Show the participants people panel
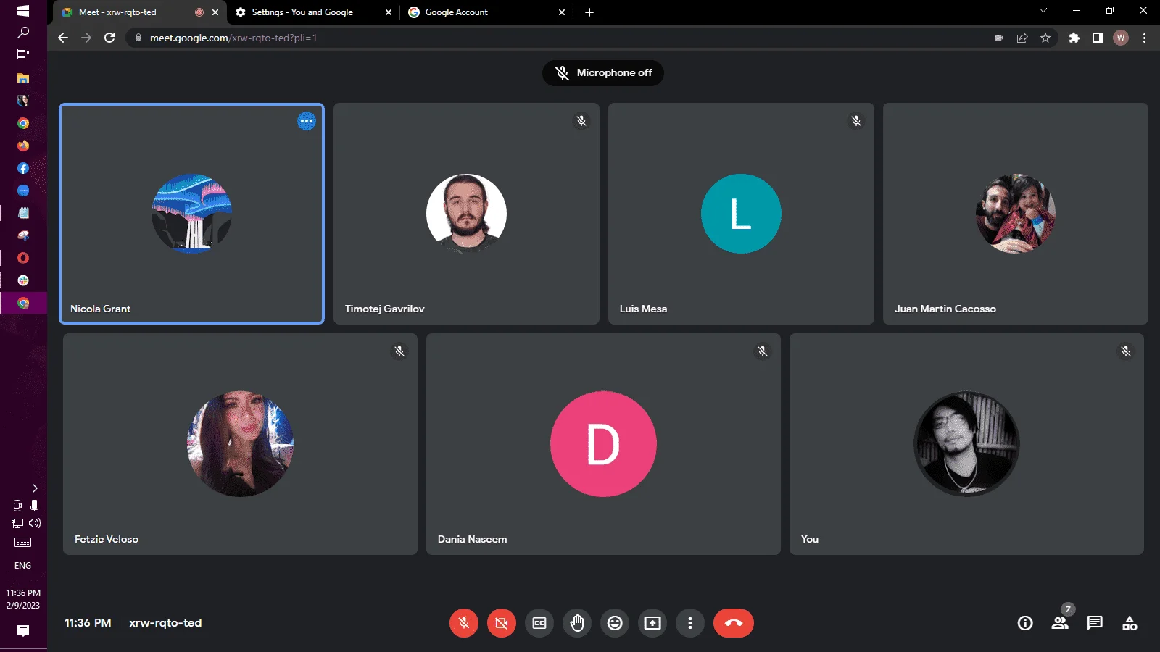This screenshot has width=1160, height=652. click(1060, 623)
